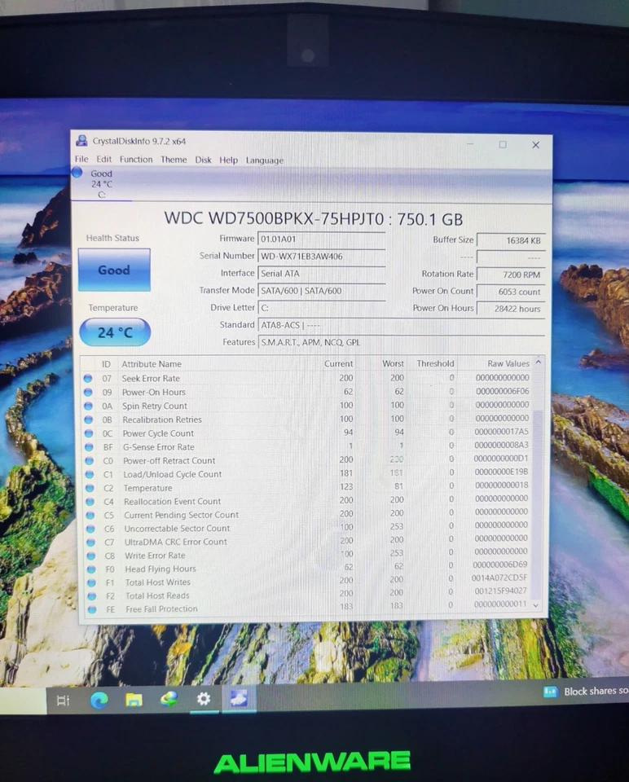Select the Seek Error Rate attribute name
The height and width of the screenshot is (782, 629).
pyautogui.click(x=151, y=379)
